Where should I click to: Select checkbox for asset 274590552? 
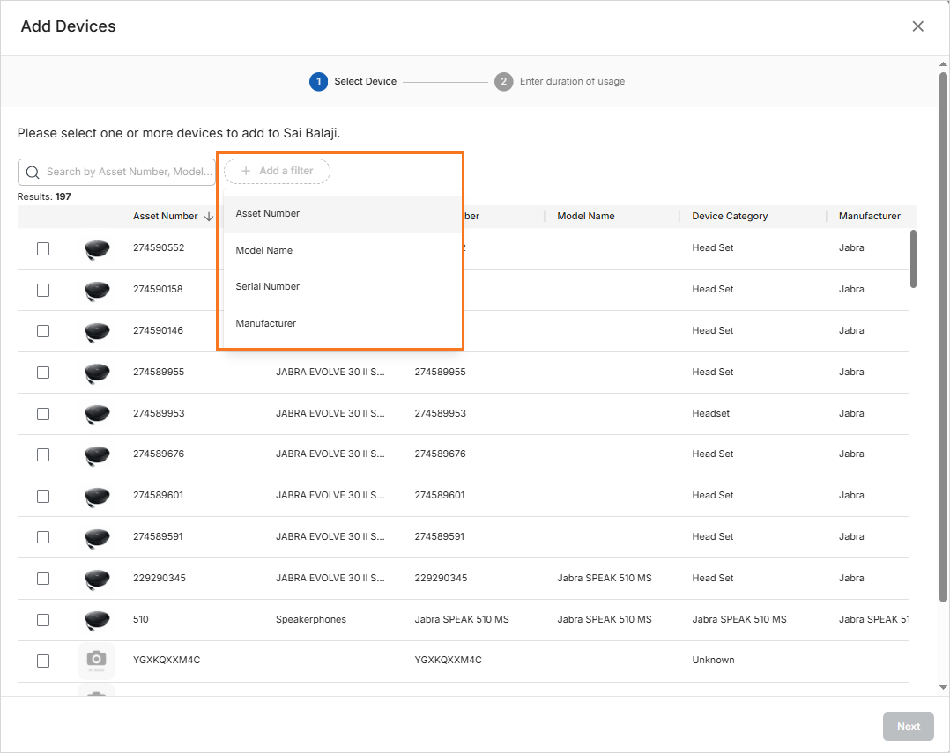tap(43, 249)
